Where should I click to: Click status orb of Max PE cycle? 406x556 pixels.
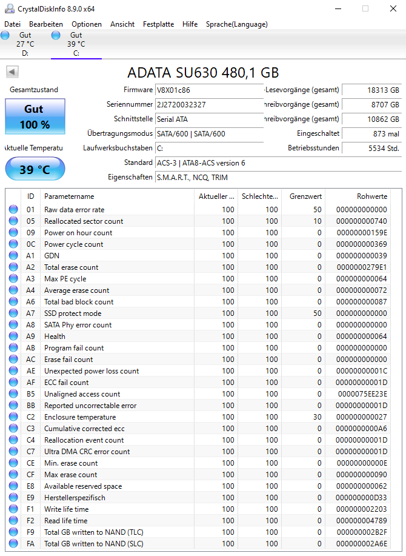pos(13,278)
